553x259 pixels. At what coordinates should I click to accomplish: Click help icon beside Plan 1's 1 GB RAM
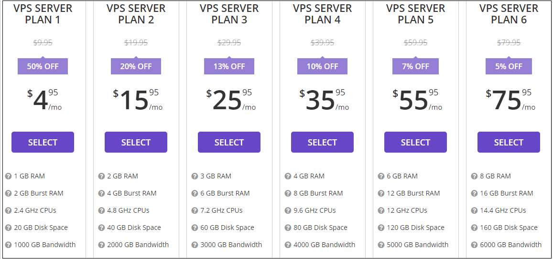click(8, 176)
